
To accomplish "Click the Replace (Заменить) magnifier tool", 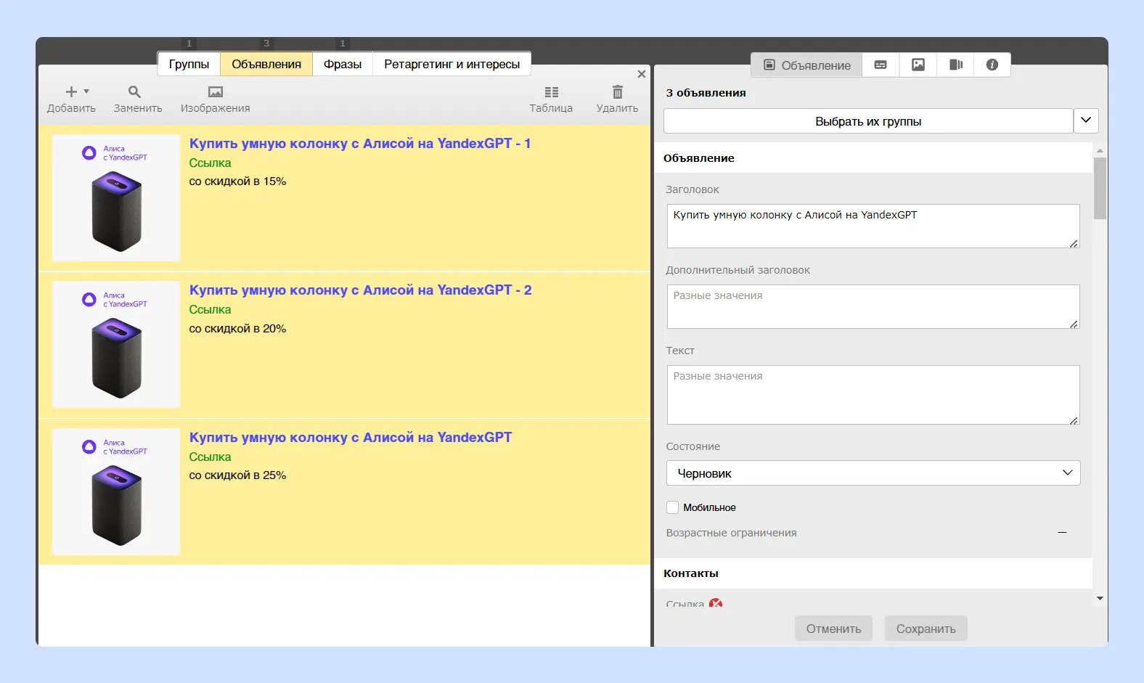I will coord(137,99).
